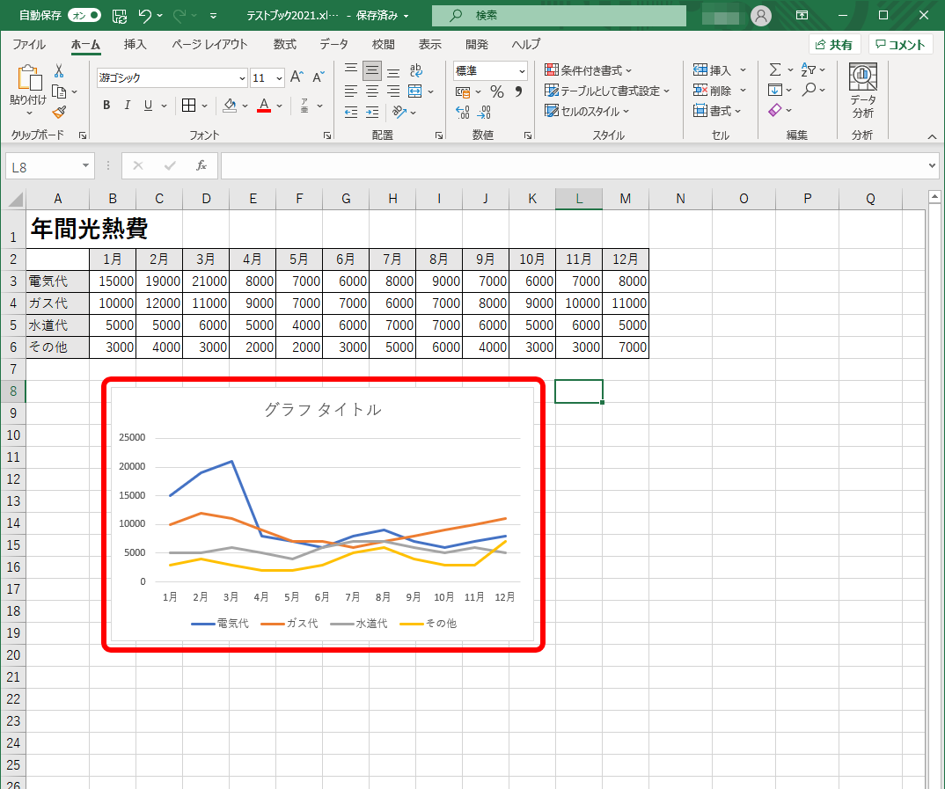Increase indent icon
This screenshot has width=945, height=789.
[x=372, y=112]
